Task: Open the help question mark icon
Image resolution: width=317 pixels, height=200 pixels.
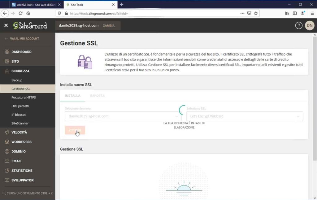Action: [299, 25]
